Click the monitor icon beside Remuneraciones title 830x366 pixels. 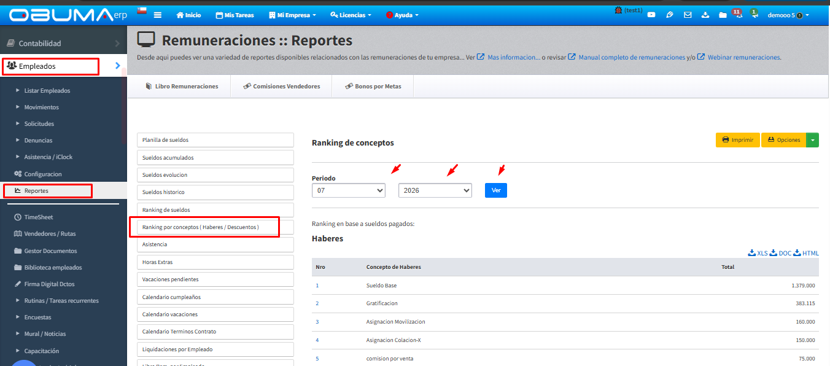tap(146, 41)
